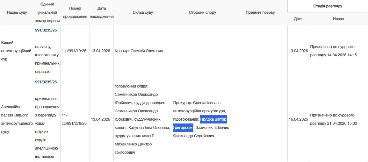Click the 'Стадія розгляду' header cell
368x162 pixels.
point(328,6)
